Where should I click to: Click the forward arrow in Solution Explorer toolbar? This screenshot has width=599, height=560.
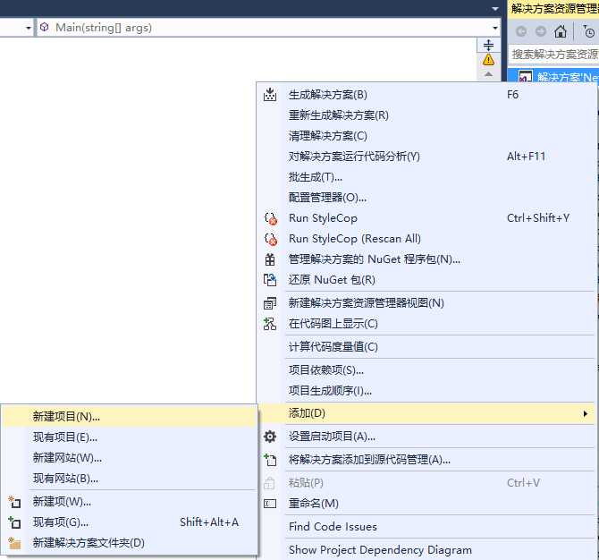coord(541,31)
